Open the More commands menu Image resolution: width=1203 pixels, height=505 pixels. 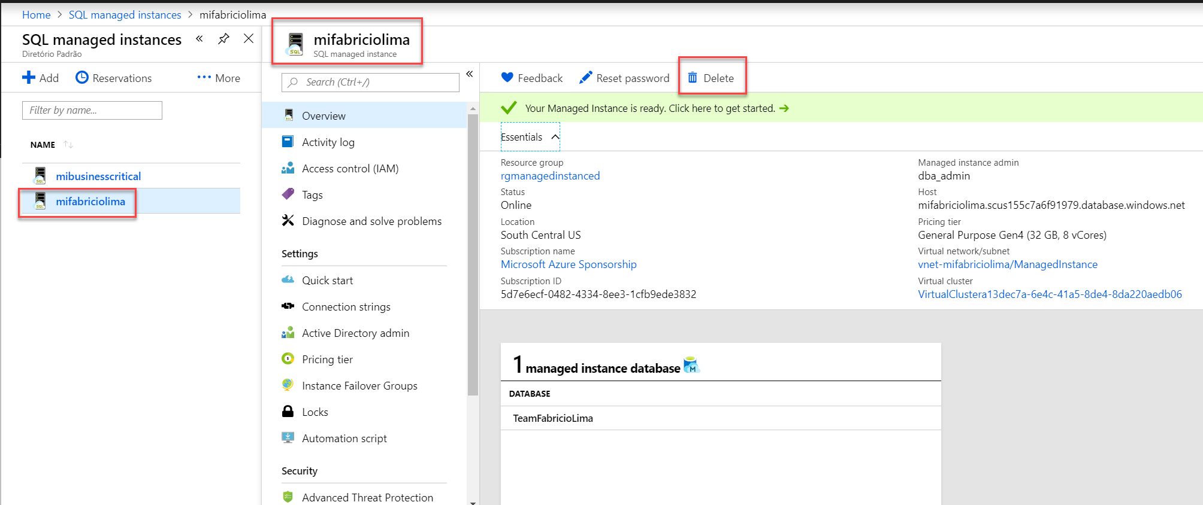219,78
